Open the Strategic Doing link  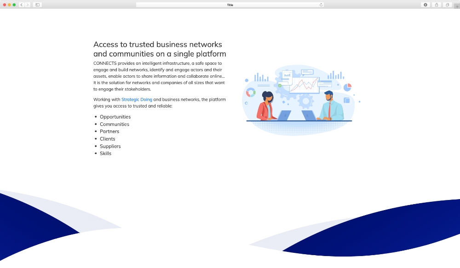[137, 99]
